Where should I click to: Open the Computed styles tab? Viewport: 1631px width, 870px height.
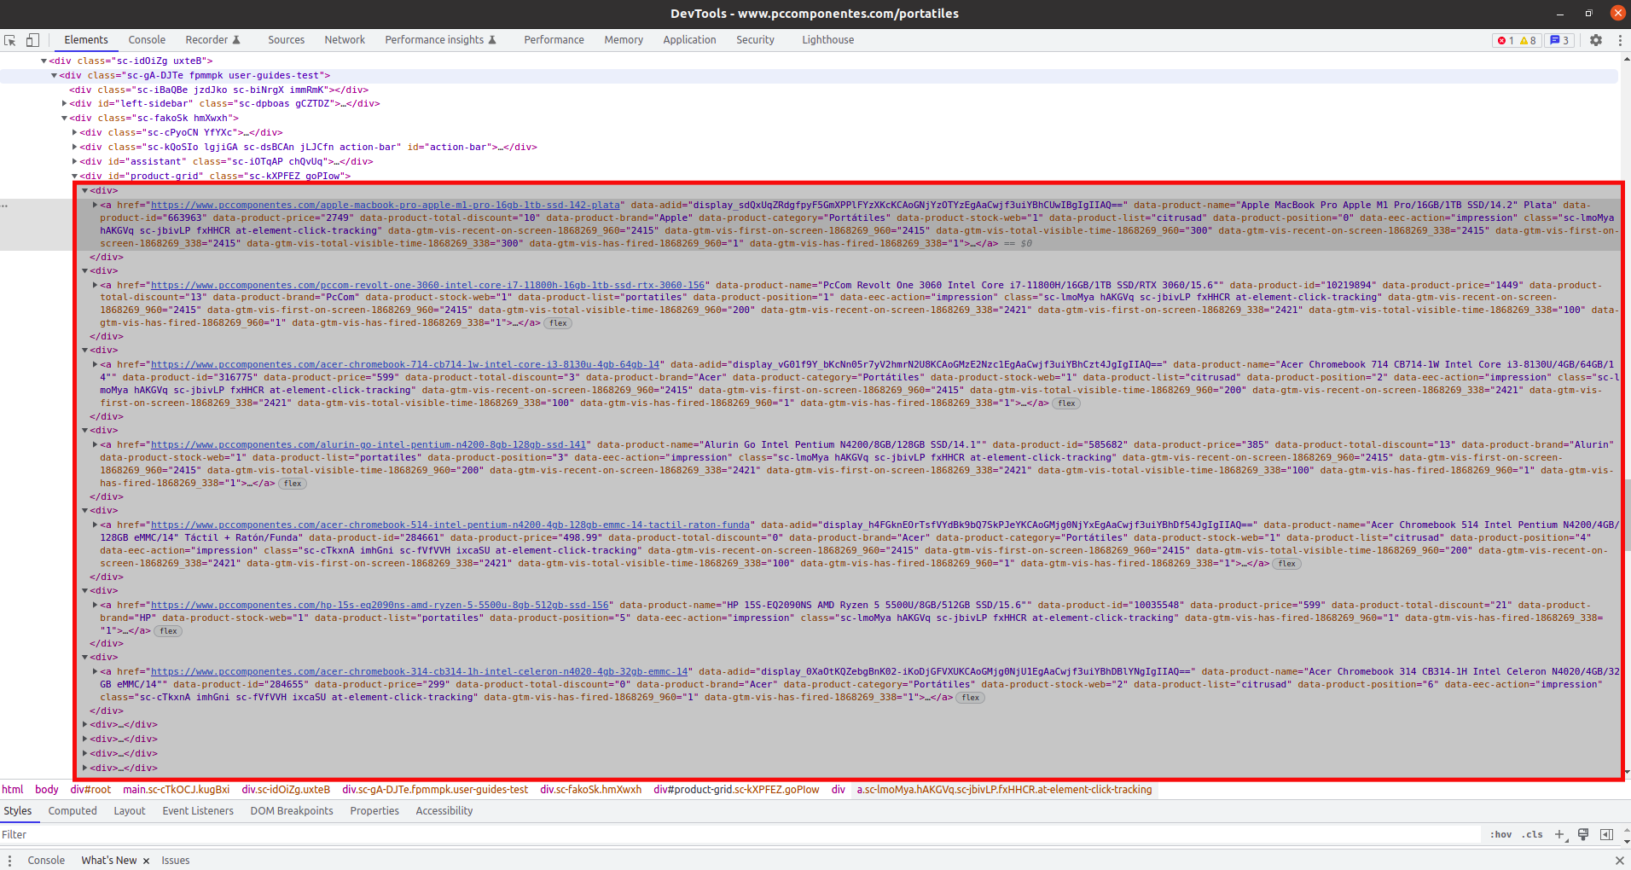[73, 811]
